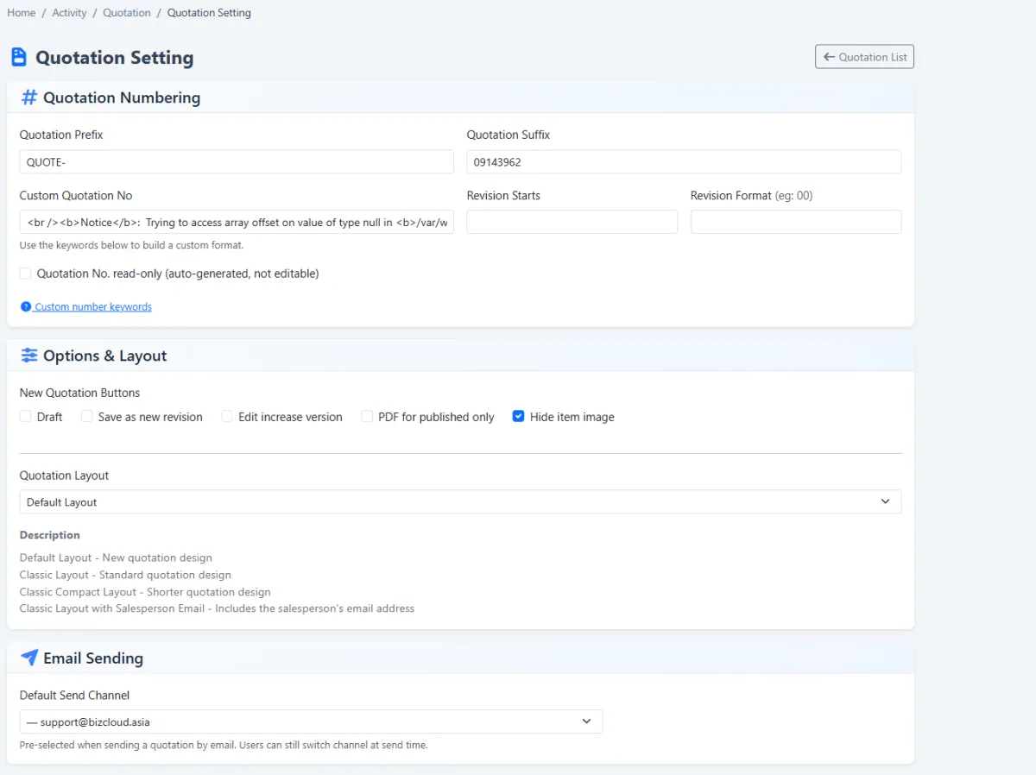Screen dimensions: 1036x775
Task: Click 'Pre-selected when sending a quotation' hint
Action: 224,745
